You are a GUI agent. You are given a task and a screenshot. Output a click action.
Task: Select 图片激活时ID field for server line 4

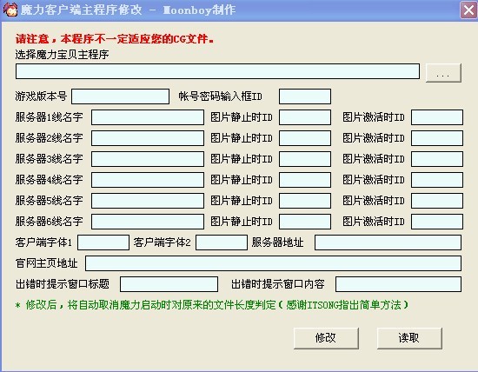437,180
